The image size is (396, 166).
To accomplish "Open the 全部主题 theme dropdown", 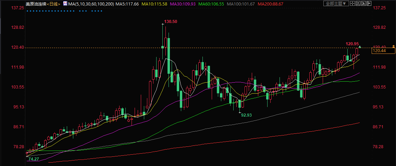I will pos(336,3).
